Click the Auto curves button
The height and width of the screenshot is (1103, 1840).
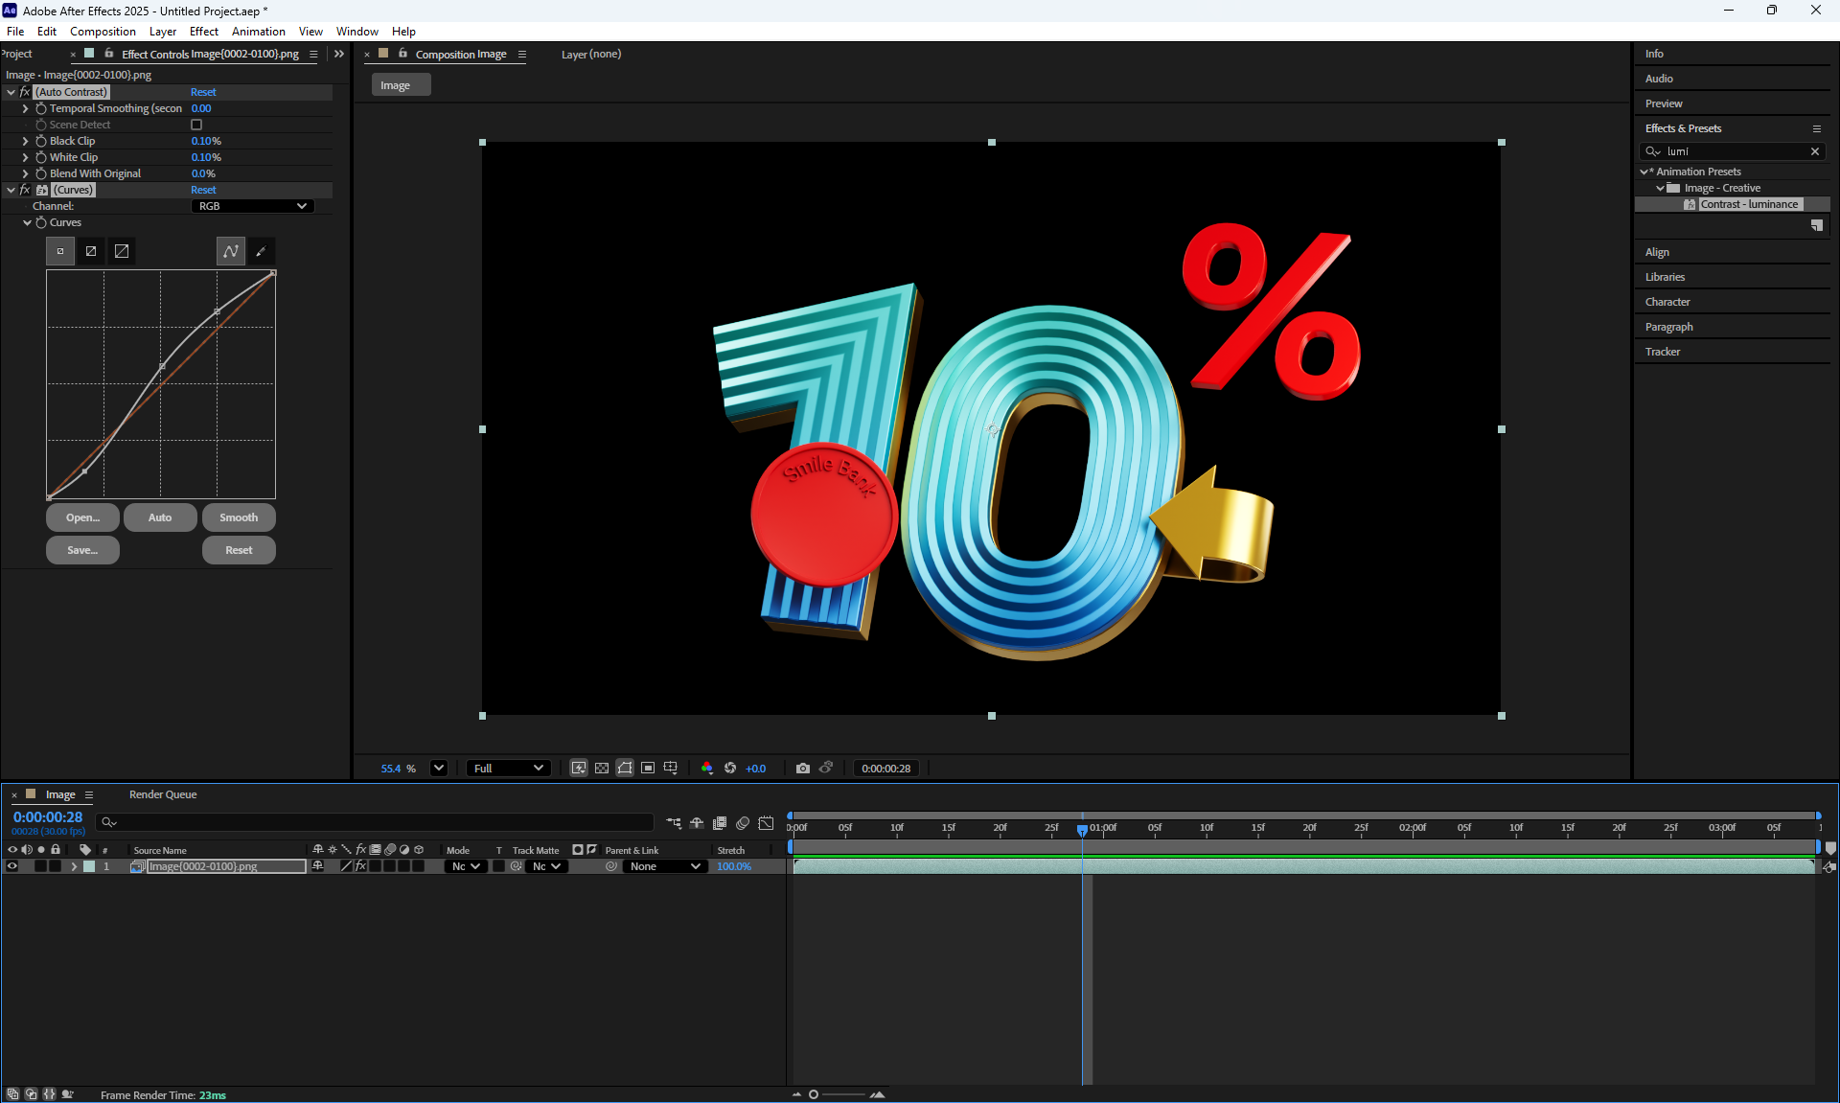click(160, 517)
